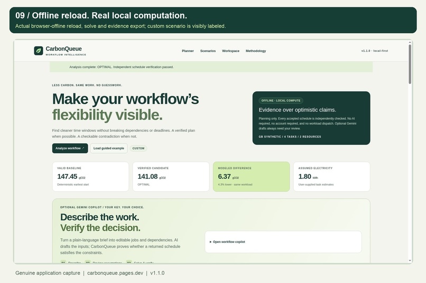The image size is (426, 283).
Task: Open the Methodology nav item
Action: (x=256, y=51)
